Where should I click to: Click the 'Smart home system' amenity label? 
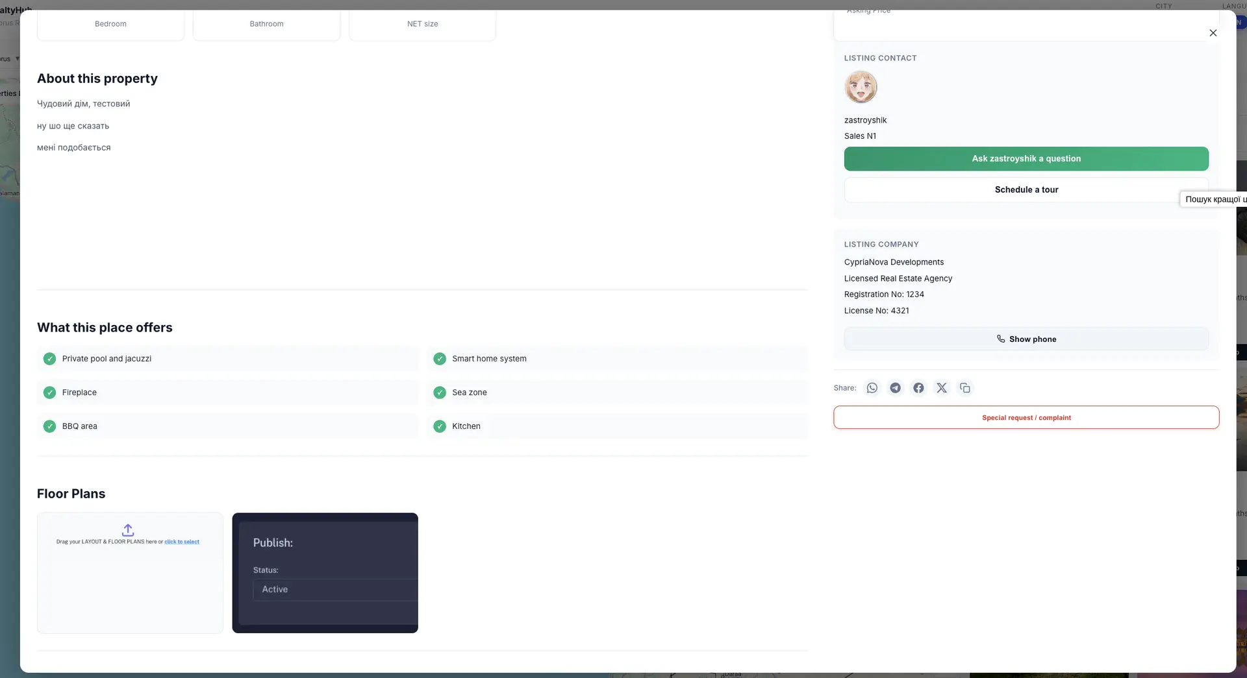(x=489, y=359)
